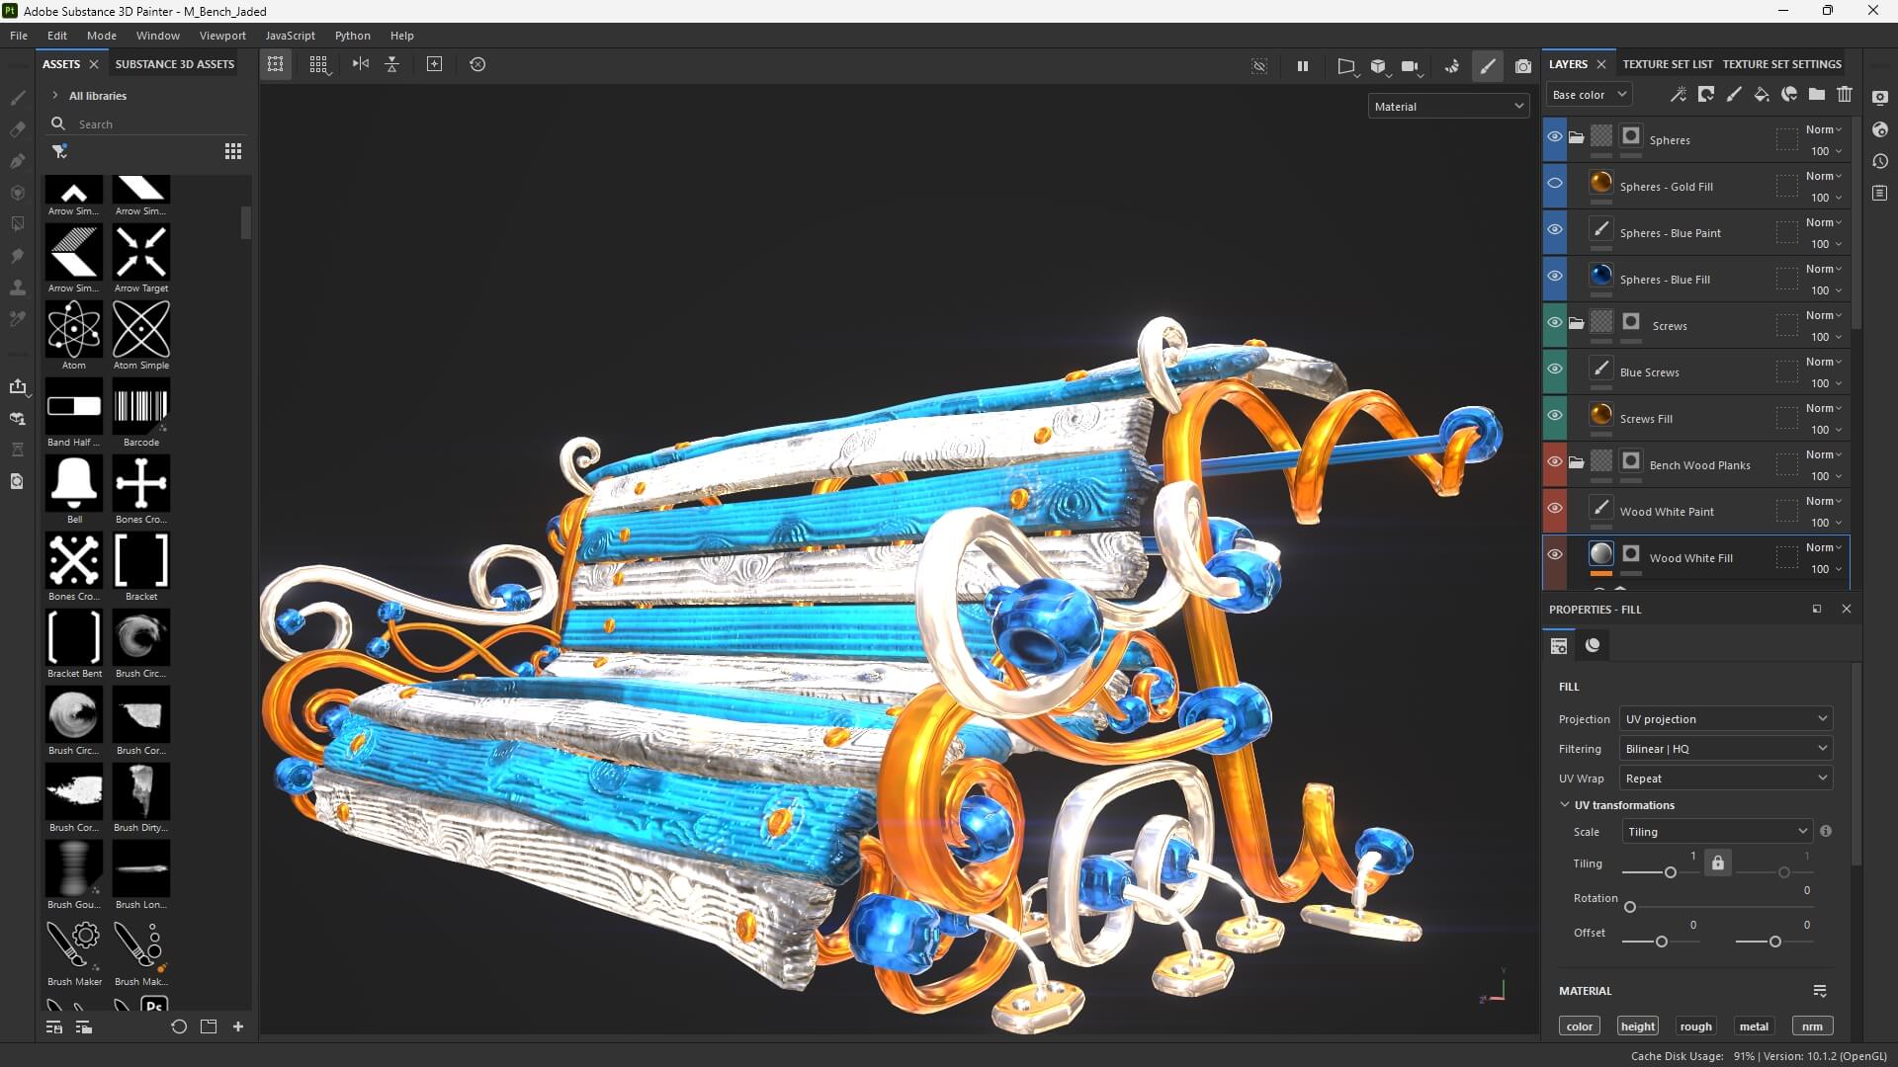Hide the Wood White Paint layer
Screen dimensions: 1898x1067
[1555, 509]
